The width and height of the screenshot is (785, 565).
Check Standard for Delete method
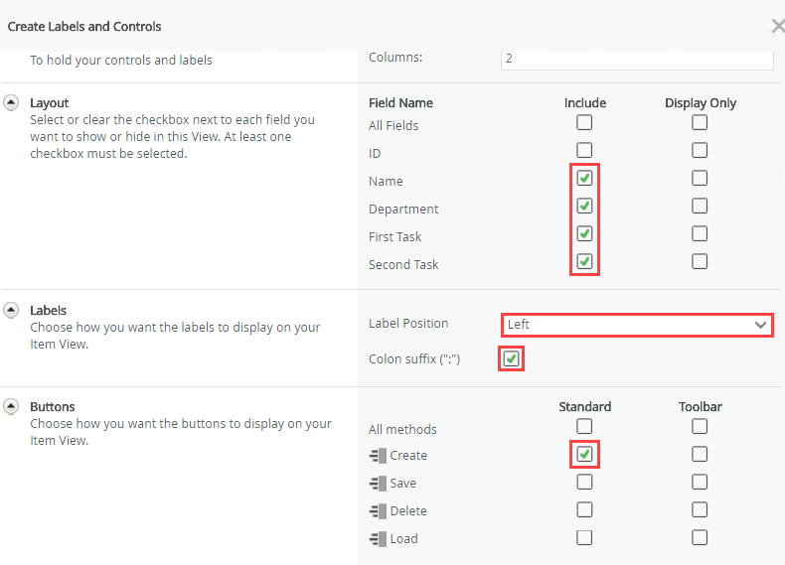click(x=584, y=509)
